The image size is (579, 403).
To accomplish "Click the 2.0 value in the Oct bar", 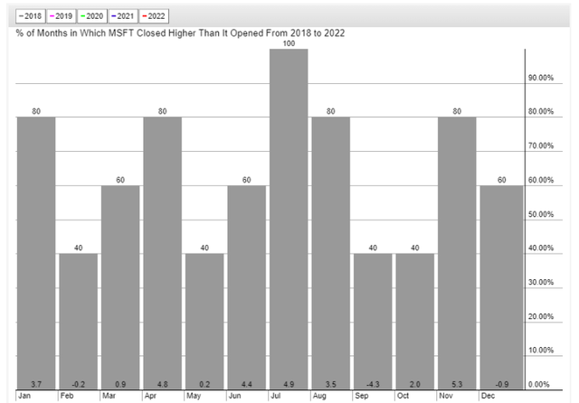I will pyautogui.click(x=415, y=384).
